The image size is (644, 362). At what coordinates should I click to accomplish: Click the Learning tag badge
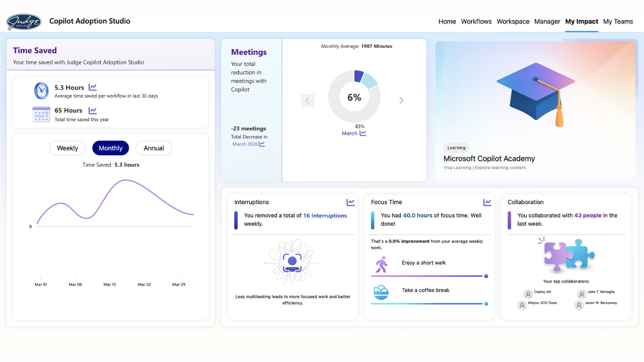[456, 147]
